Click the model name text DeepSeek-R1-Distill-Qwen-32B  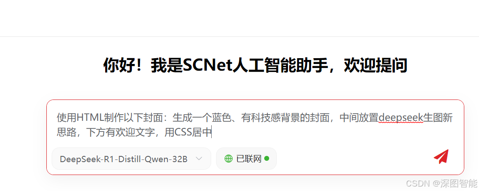123,159
